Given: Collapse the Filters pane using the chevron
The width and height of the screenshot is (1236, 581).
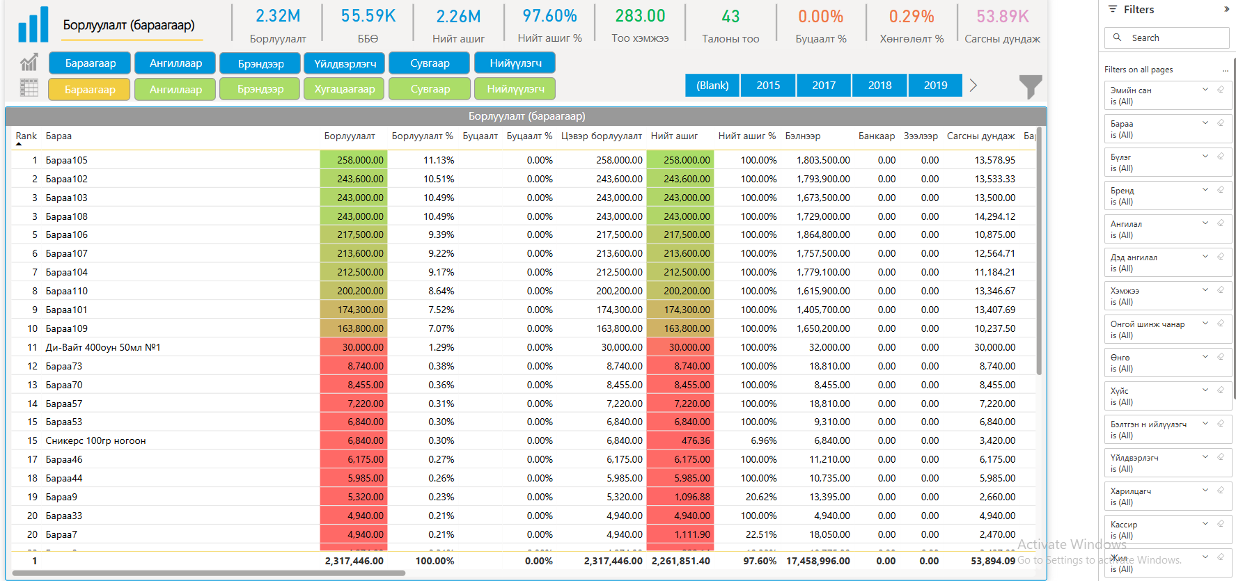Looking at the screenshot, I should (1226, 10).
